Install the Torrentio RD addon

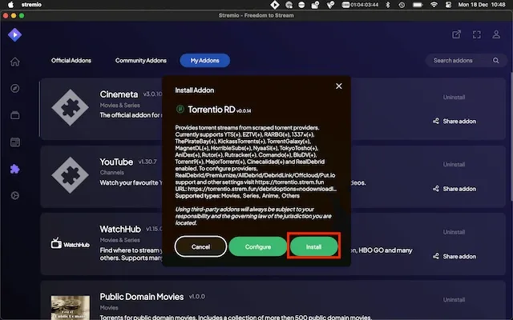click(313, 246)
